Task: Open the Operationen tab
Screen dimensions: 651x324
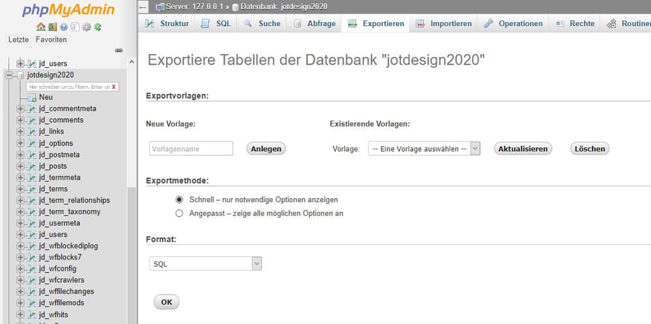Action: (x=513, y=23)
